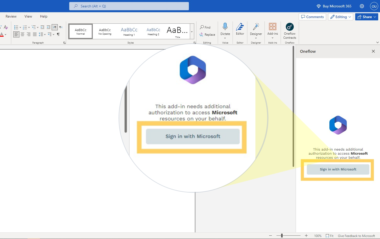Open the Editor pane
This screenshot has width=380, height=239.
240,29
